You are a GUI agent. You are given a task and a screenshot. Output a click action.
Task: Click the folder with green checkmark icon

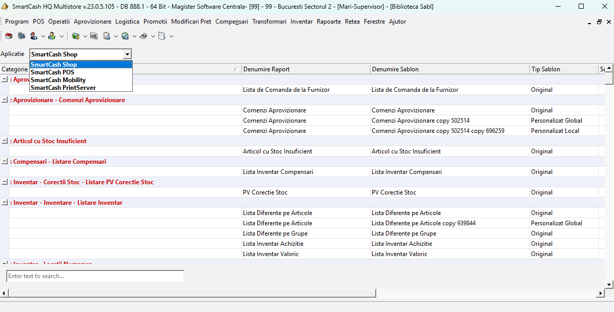[x=75, y=36]
